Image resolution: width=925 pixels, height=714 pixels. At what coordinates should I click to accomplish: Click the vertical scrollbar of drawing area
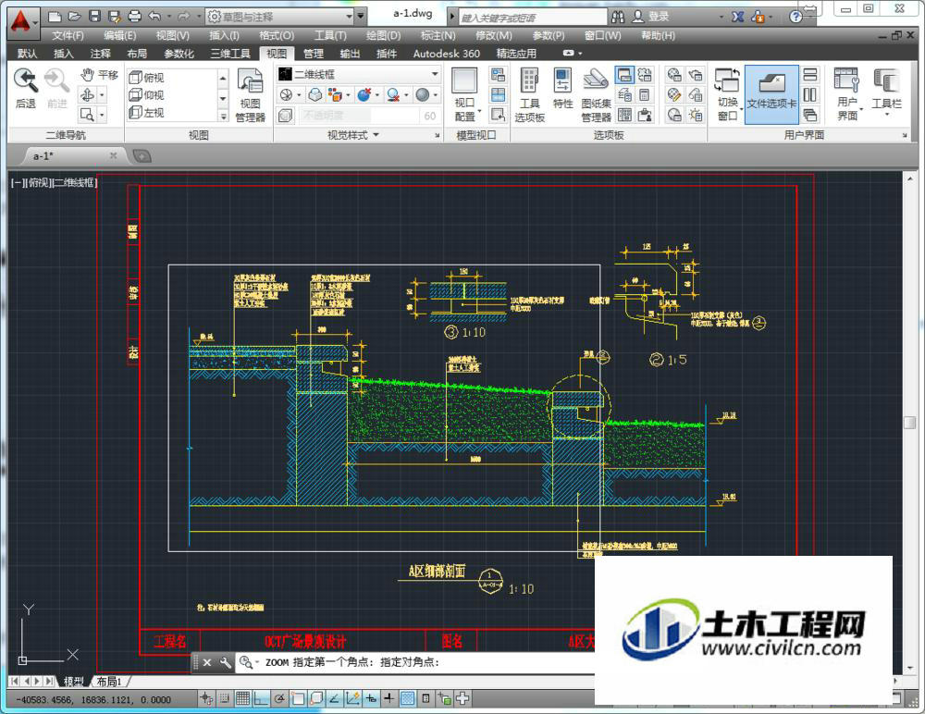(x=909, y=422)
